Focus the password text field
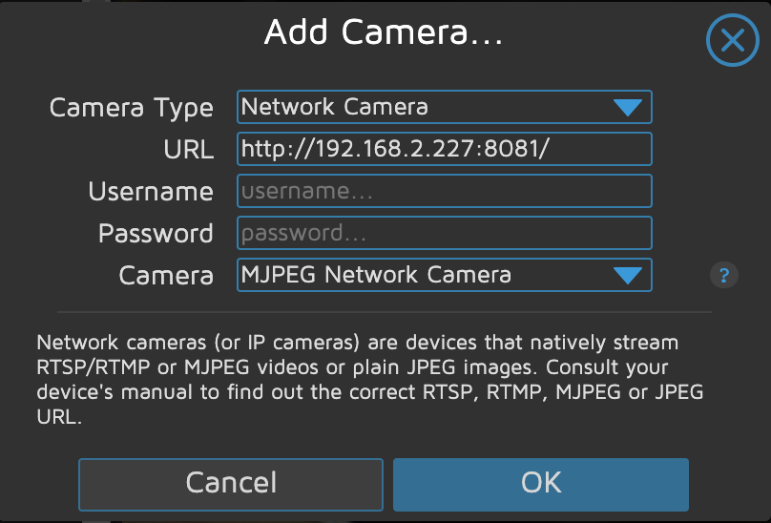 (x=444, y=233)
